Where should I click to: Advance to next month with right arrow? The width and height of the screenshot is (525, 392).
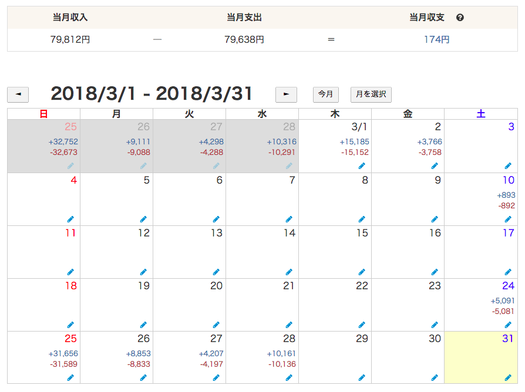(286, 94)
